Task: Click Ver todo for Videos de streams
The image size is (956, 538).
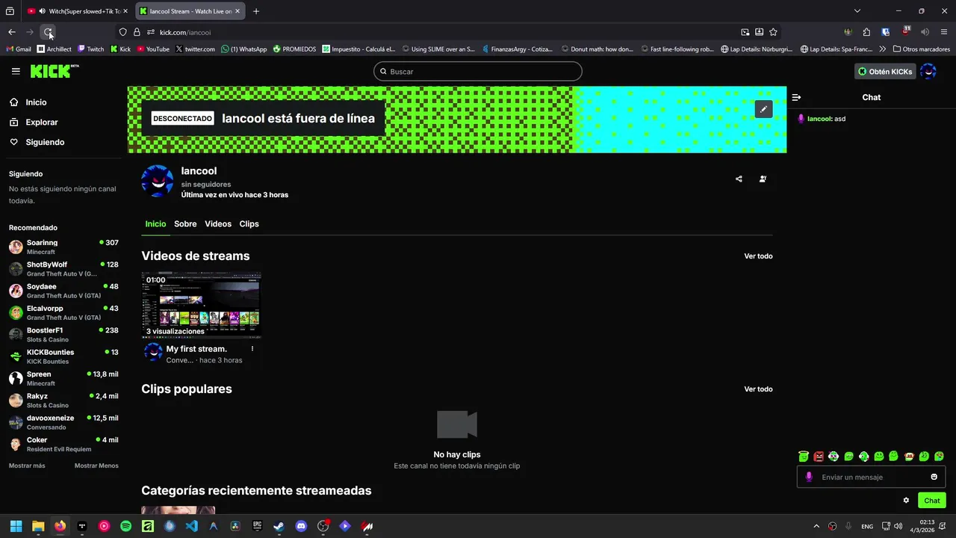Action: coord(758,256)
